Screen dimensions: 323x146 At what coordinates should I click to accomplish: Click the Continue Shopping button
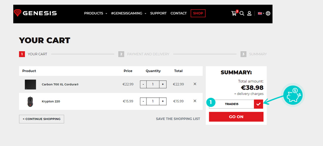click(x=42, y=119)
